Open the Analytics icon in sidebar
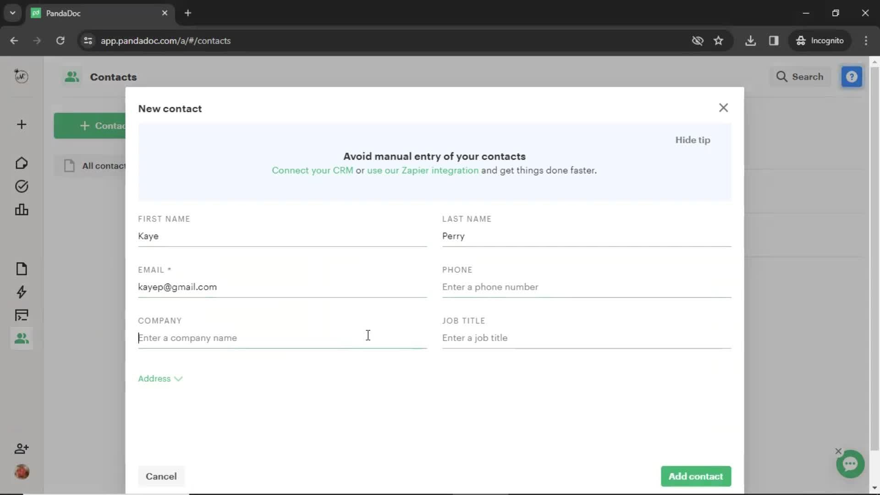This screenshot has height=495, width=880. pos(21,210)
